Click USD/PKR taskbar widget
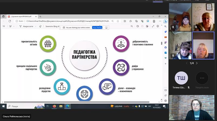Viewport: 217px width, 121px height. click(120, 106)
